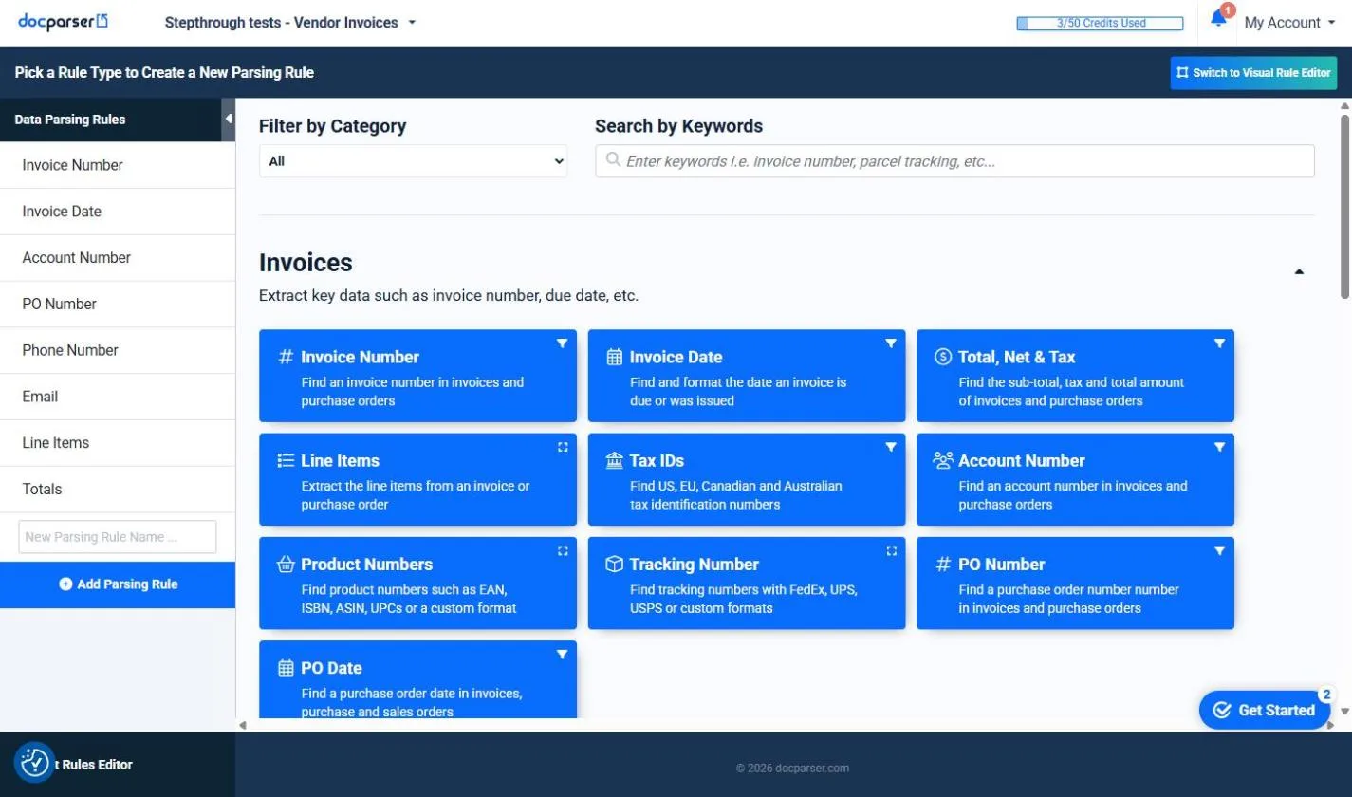This screenshot has height=797, width=1352.
Task: Choose the Tax IDs rule card
Action: (x=747, y=479)
